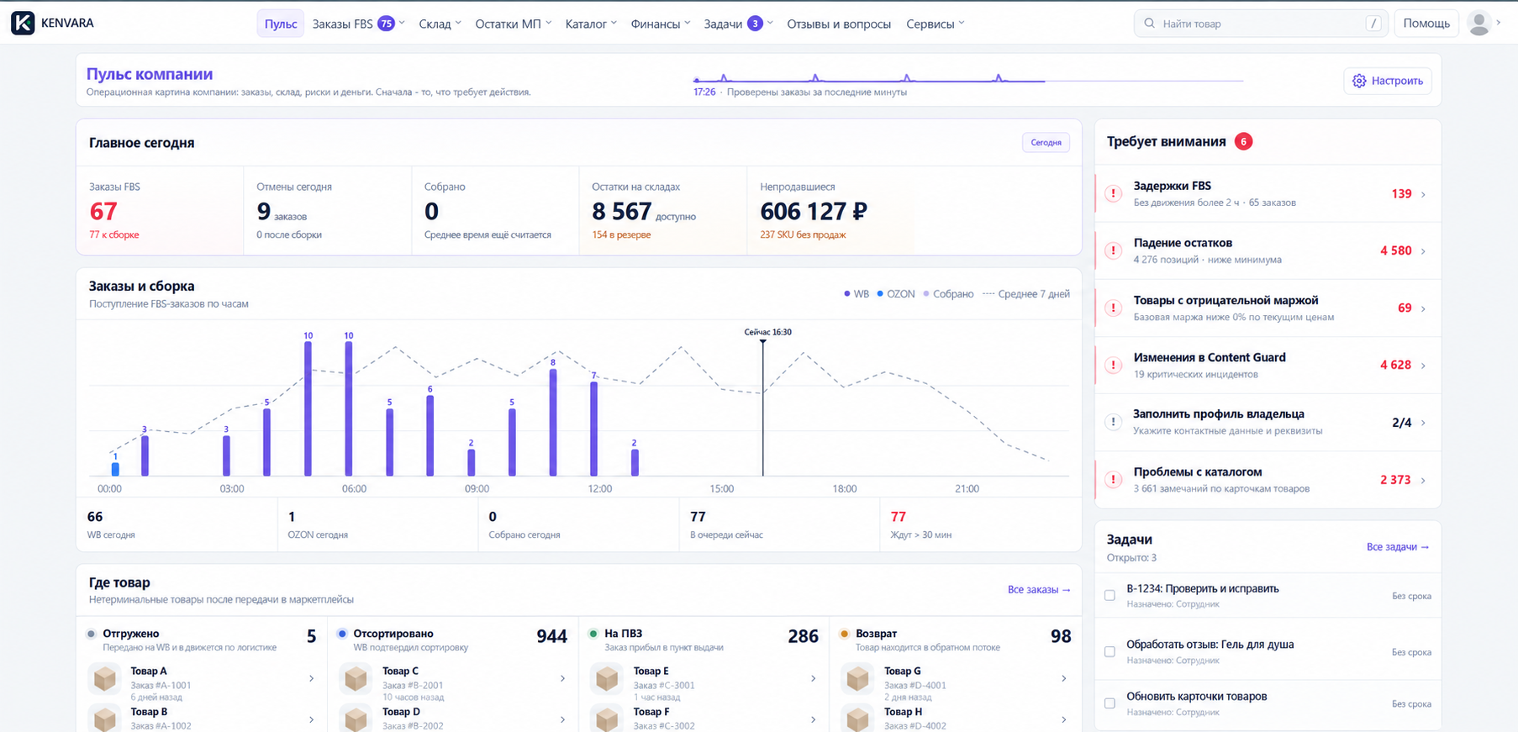The width and height of the screenshot is (1518, 732).
Task: Click the Kenvara logo icon
Action: pyautogui.click(x=23, y=23)
